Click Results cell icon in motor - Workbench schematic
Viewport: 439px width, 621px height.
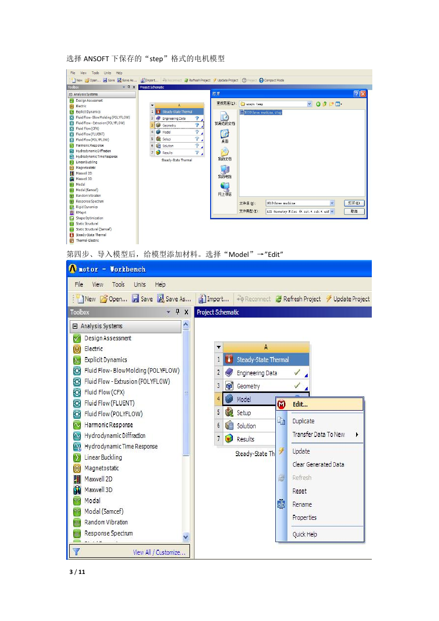click(229, 439)
